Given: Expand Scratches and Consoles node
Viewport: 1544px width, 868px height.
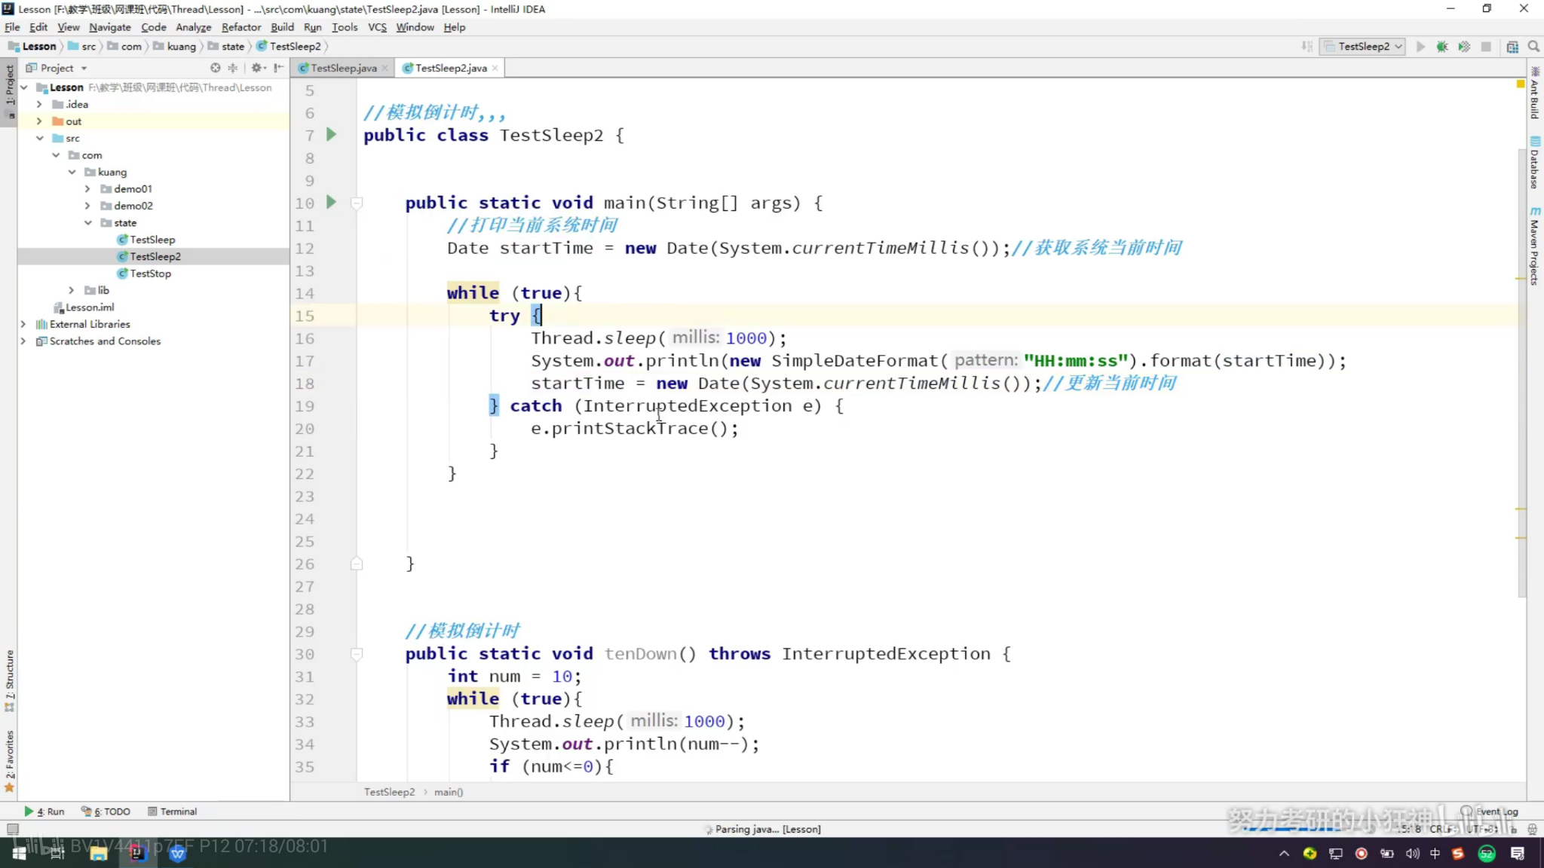Looking at the screenshot, I should point(23,341).
